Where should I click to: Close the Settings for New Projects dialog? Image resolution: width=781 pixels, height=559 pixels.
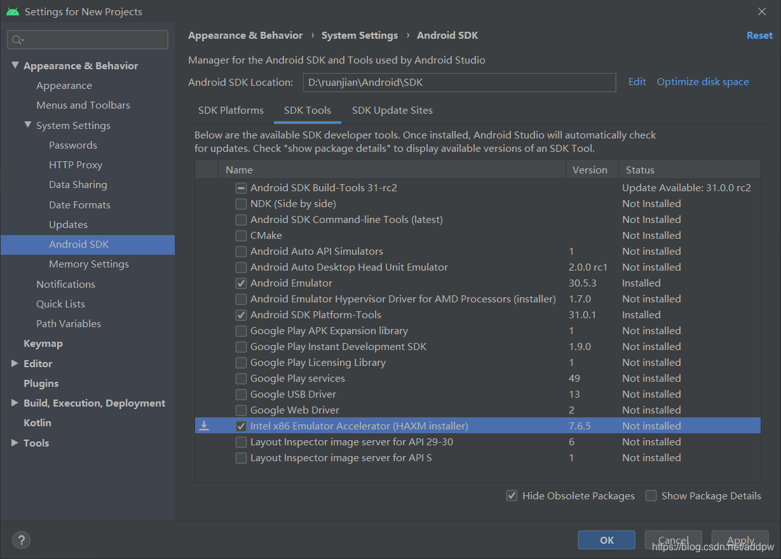click(762, 11)
